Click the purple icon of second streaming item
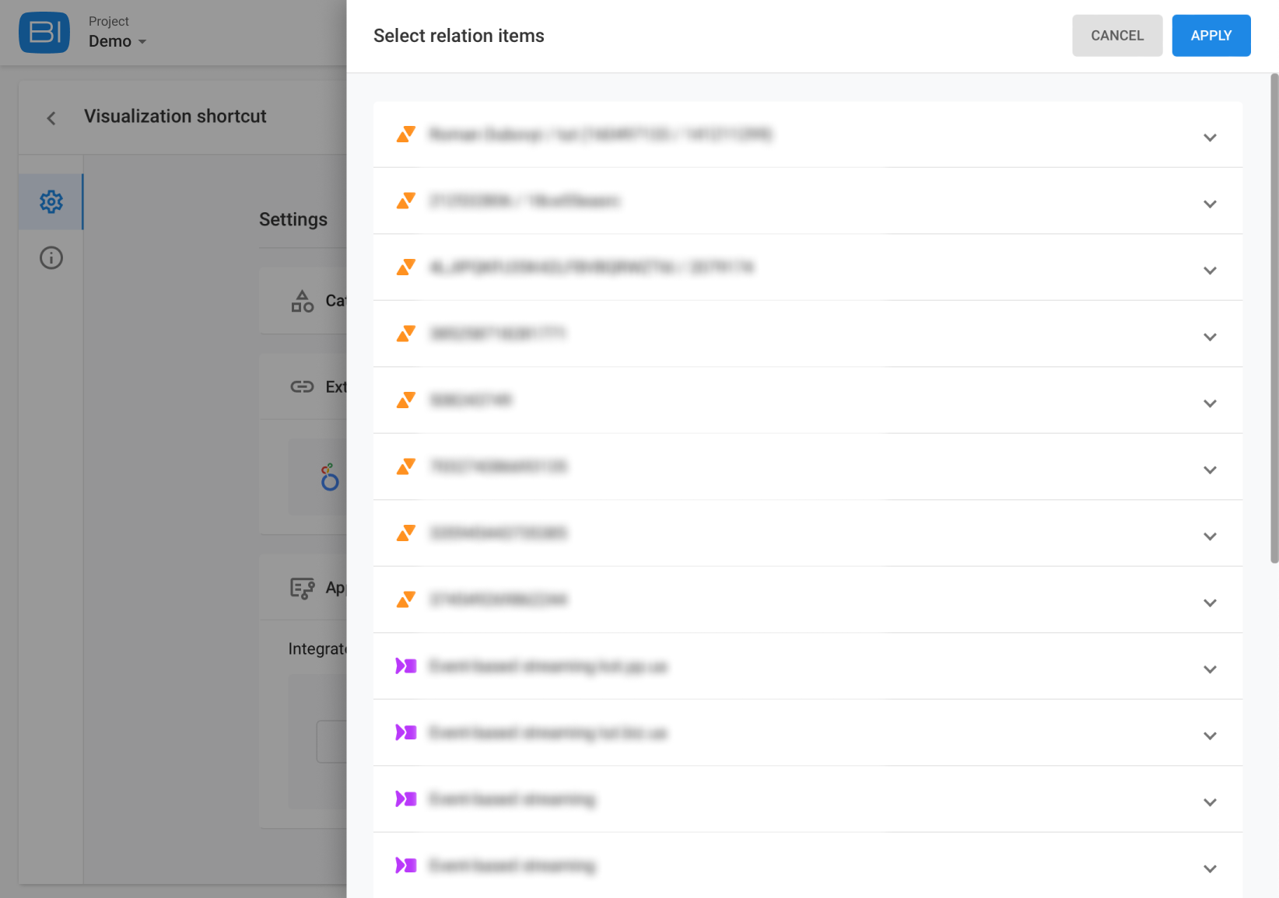This screenshot has width=1279, height=898. click(x=406, y=732)
